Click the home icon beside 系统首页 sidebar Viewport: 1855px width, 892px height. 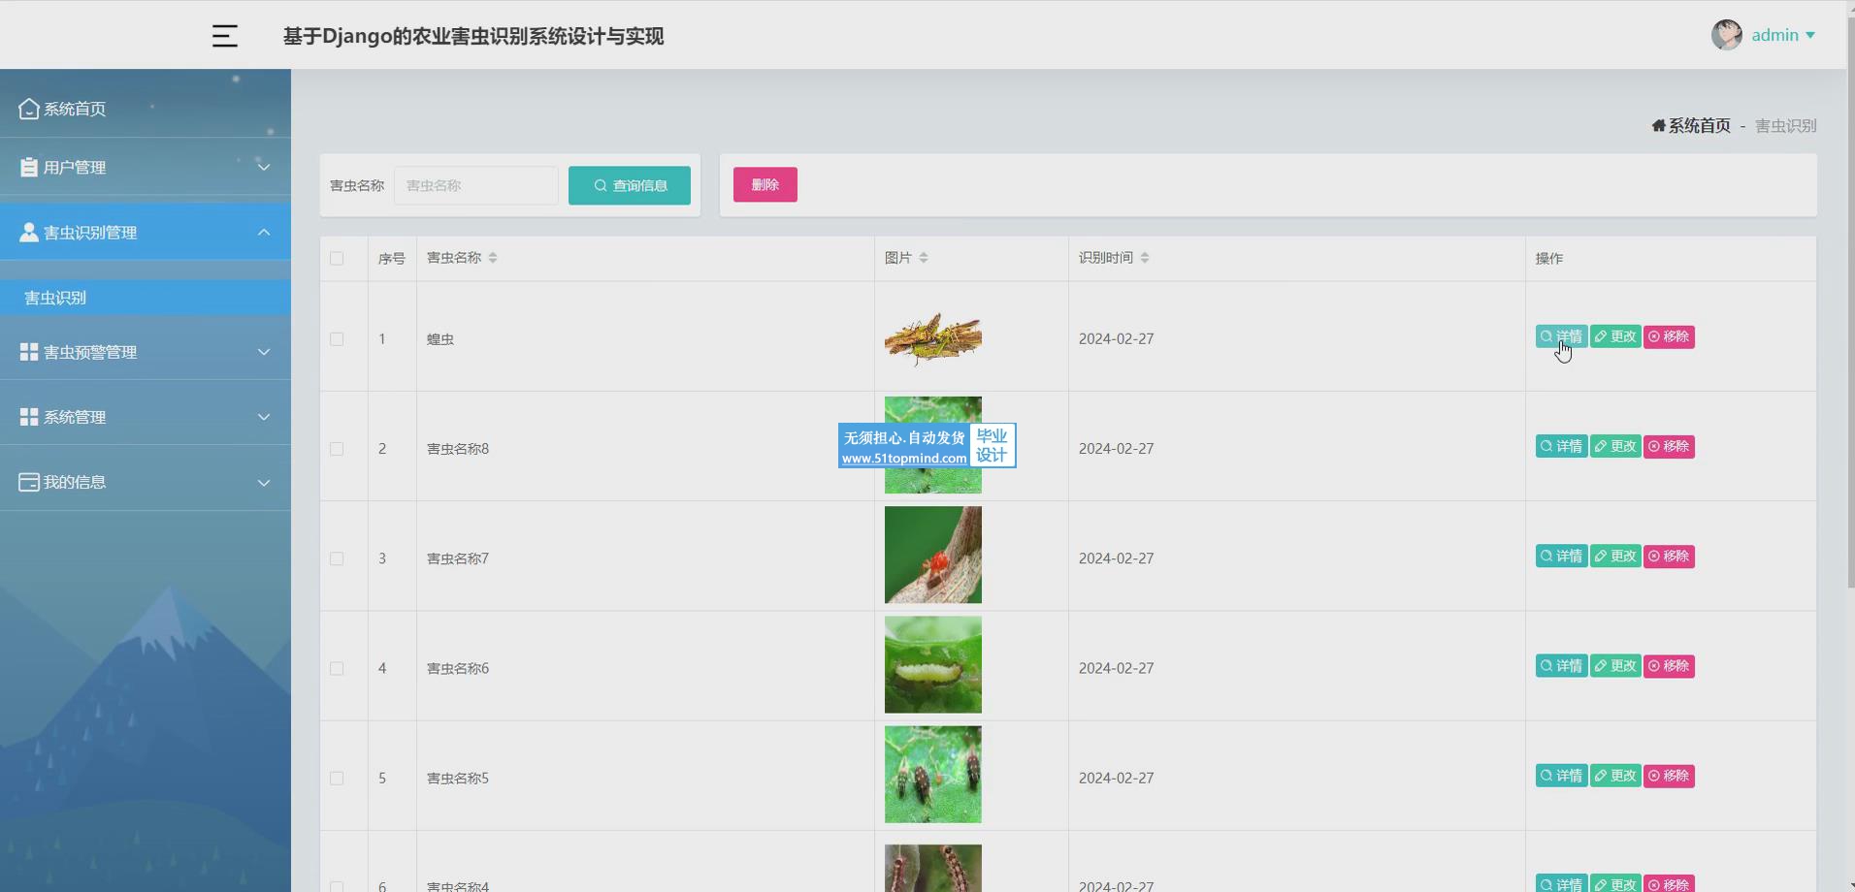[29, 109]
